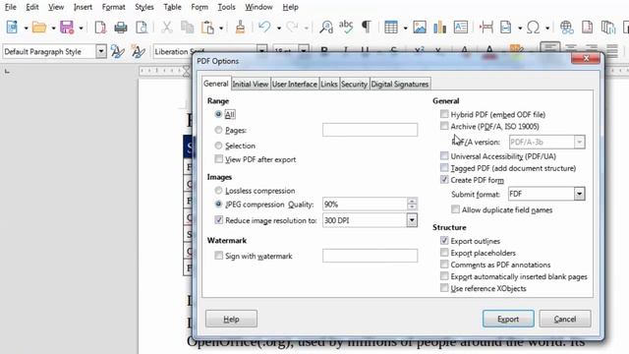Click the Save document toolbar icon
This screenshot has height=354, width=629.
click(x=67, y=28)
